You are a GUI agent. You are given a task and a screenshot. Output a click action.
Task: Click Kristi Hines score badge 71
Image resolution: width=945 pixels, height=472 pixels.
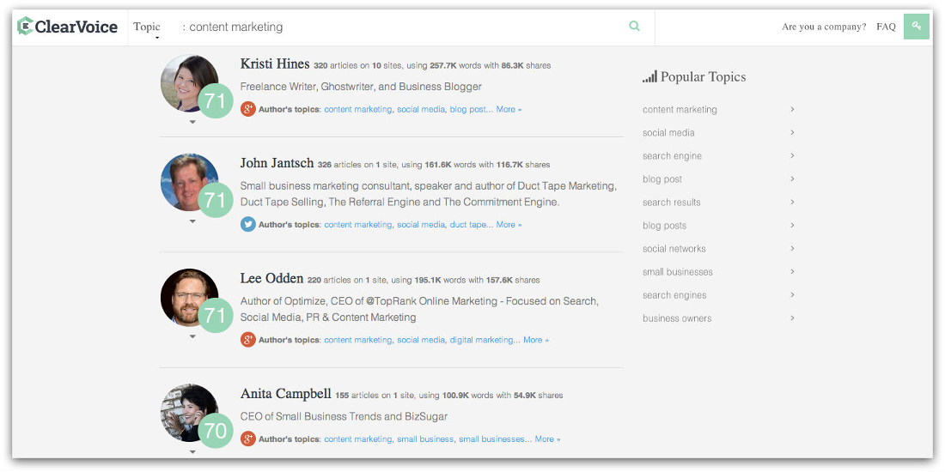tap(215, 100)
